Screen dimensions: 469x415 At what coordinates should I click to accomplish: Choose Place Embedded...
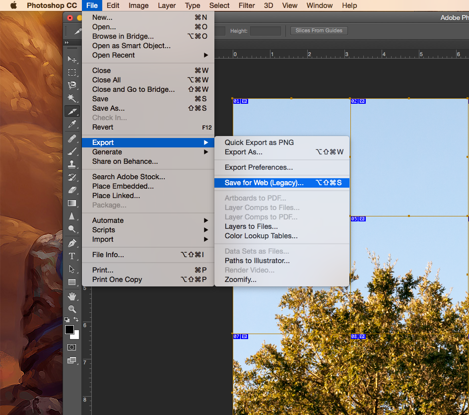coord(148,186)
